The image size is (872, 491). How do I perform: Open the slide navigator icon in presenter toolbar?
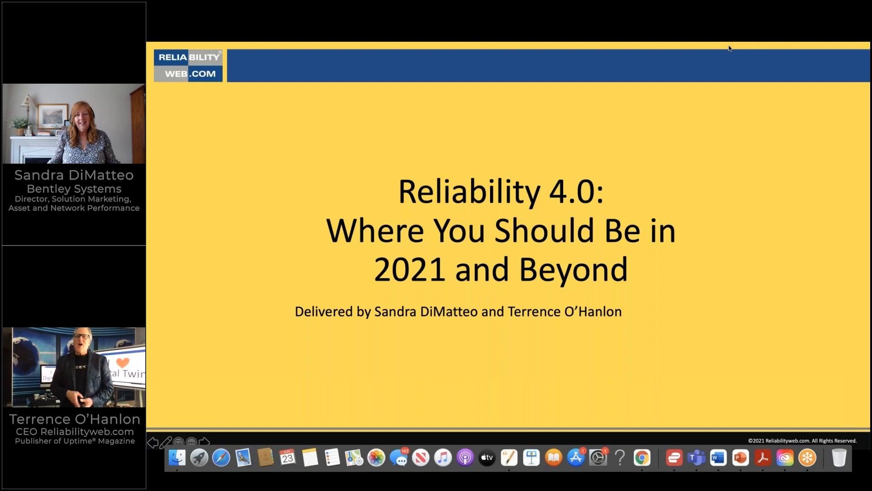[x=179, y=442]
